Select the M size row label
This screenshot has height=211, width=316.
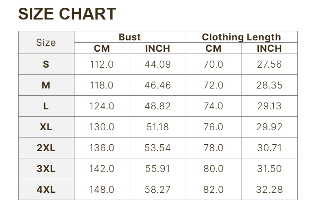click(46, 85)
